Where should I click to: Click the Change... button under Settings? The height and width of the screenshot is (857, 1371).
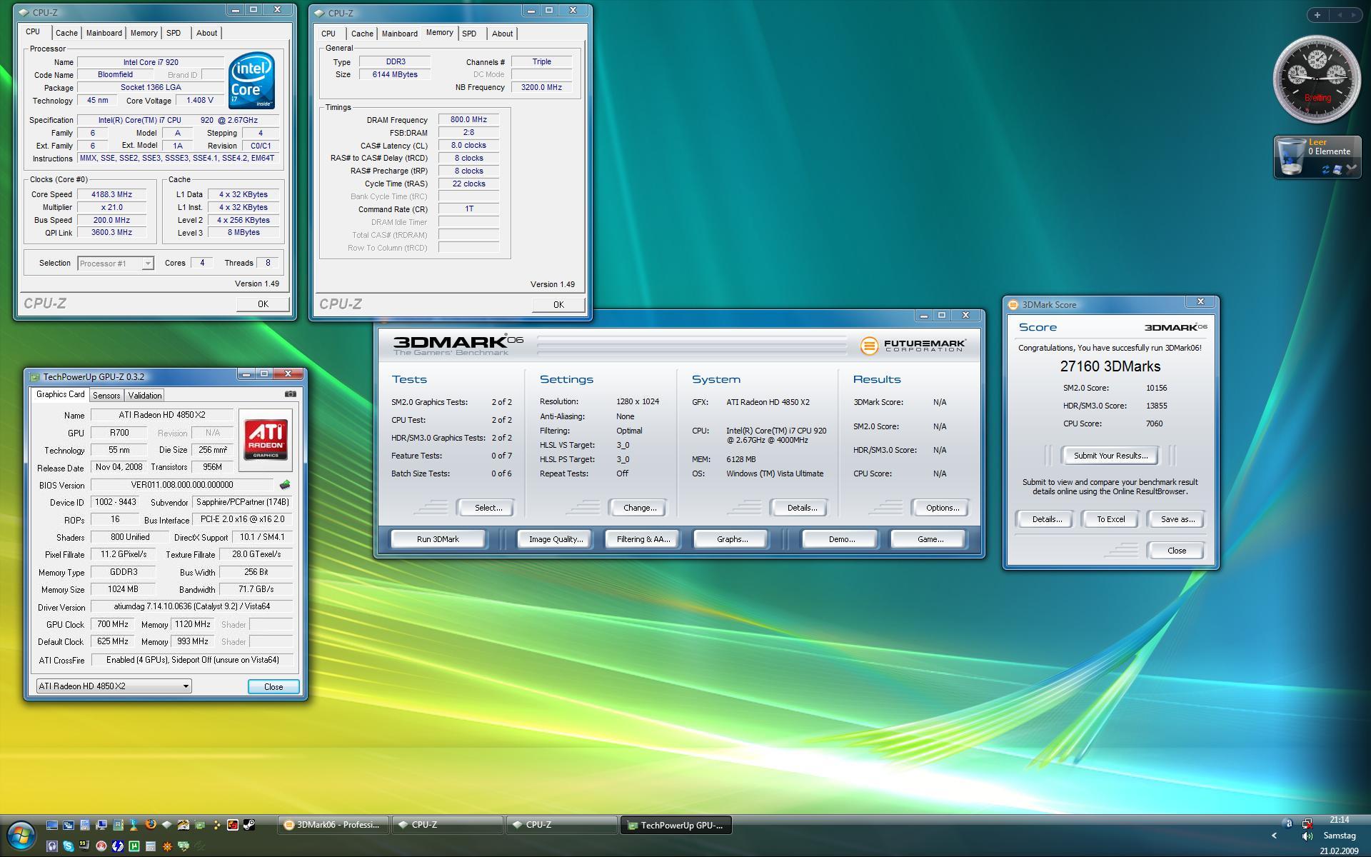(640, 508)
